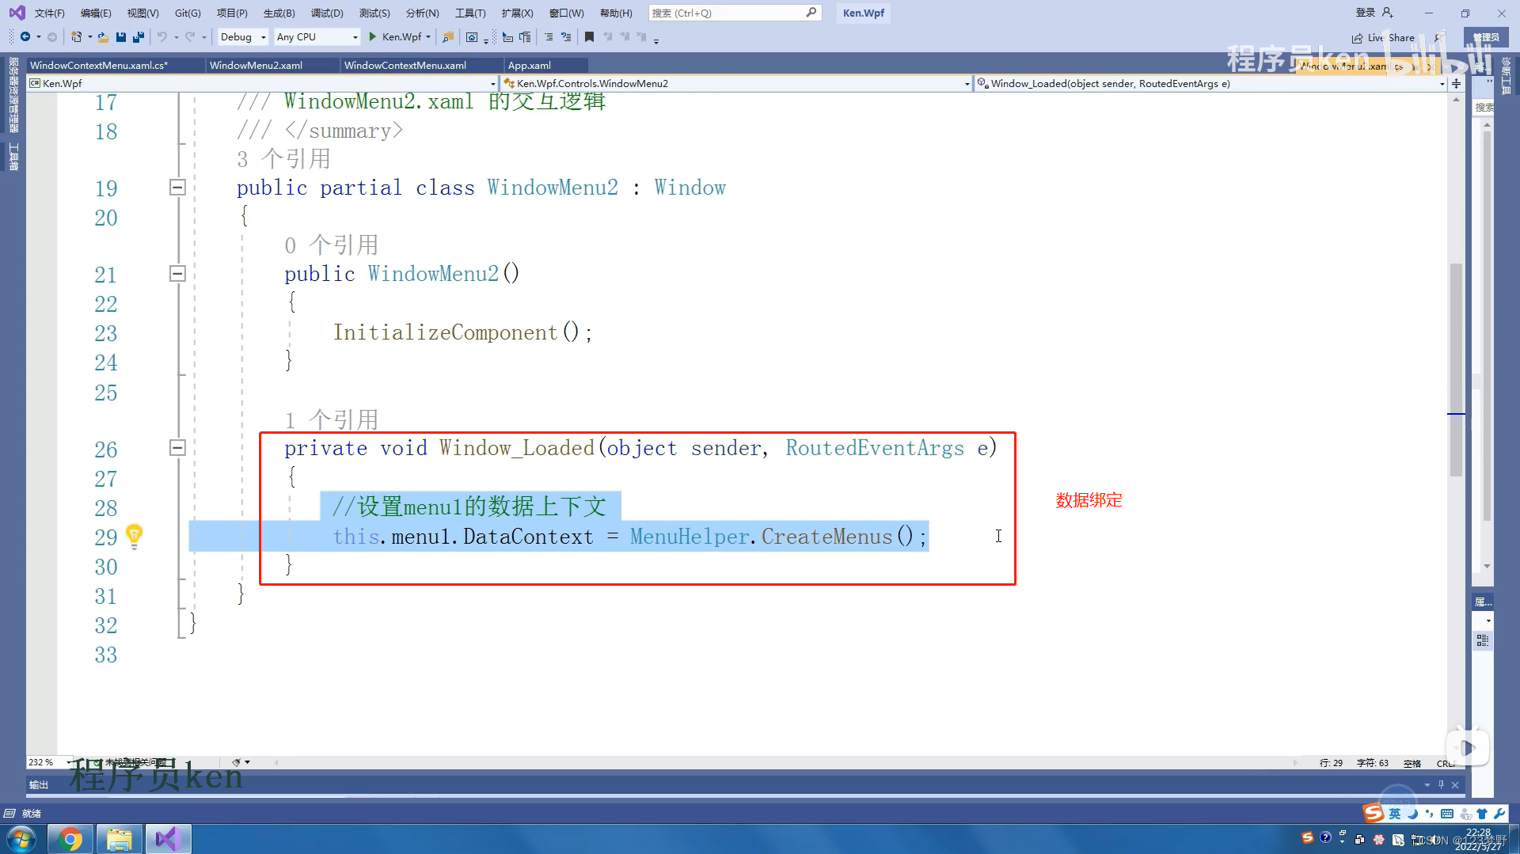Pin the 输出 output panel with the pushpin
This screenshot has height=854, width=1520.
click(1441, 784)
